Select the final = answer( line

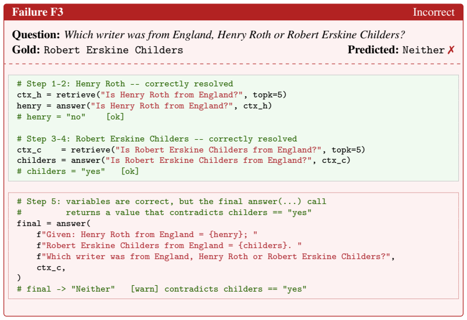coord(53,223)
